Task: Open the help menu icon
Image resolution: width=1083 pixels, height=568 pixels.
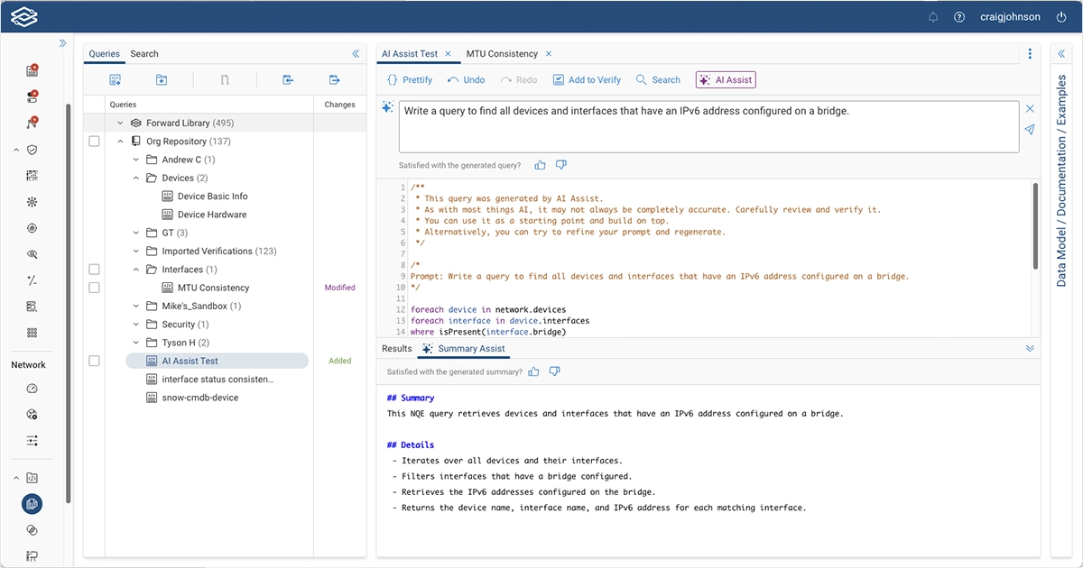Action: [x=958, y=15]
